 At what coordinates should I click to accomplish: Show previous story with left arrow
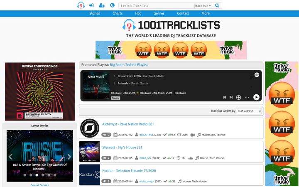pos(10,157)
